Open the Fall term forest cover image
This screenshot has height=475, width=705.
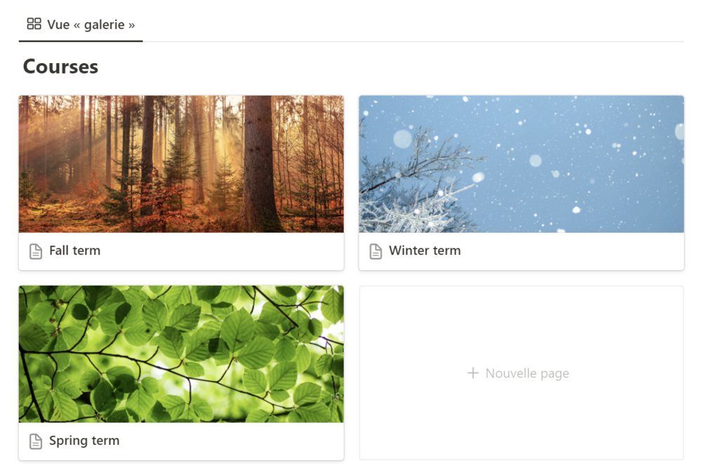[181, 163]
